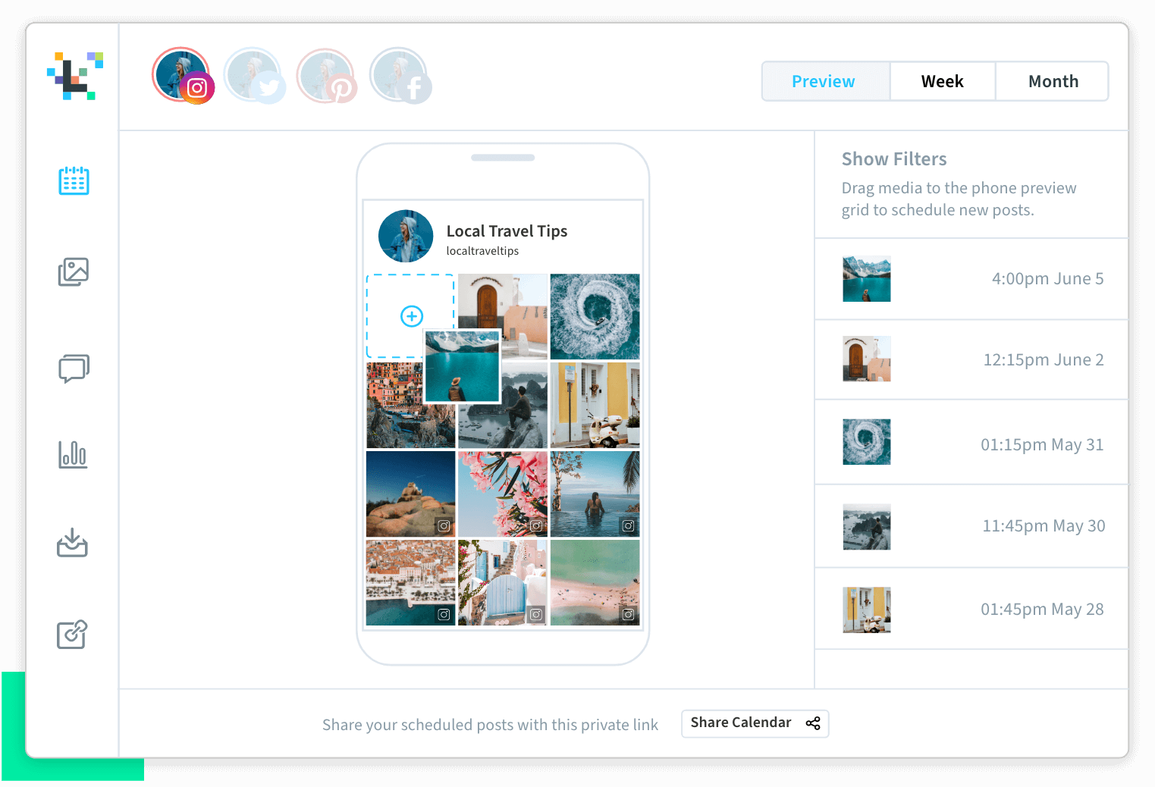Viewport: 1155px width, 787px height.
Task: Switch to the Preview tab
Action: pyautogui.click(x=825, y=81)
